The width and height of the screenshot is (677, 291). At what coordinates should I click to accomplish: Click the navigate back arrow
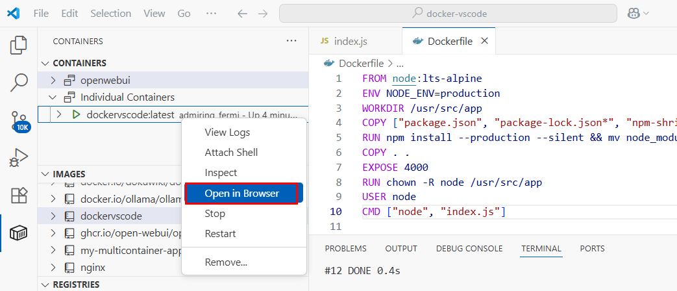pos(241,13)
